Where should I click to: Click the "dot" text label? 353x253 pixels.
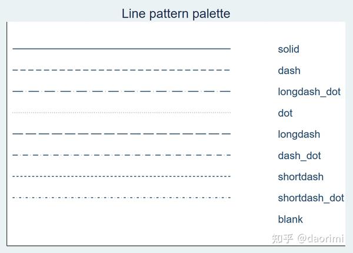click(x=285, y=113)
